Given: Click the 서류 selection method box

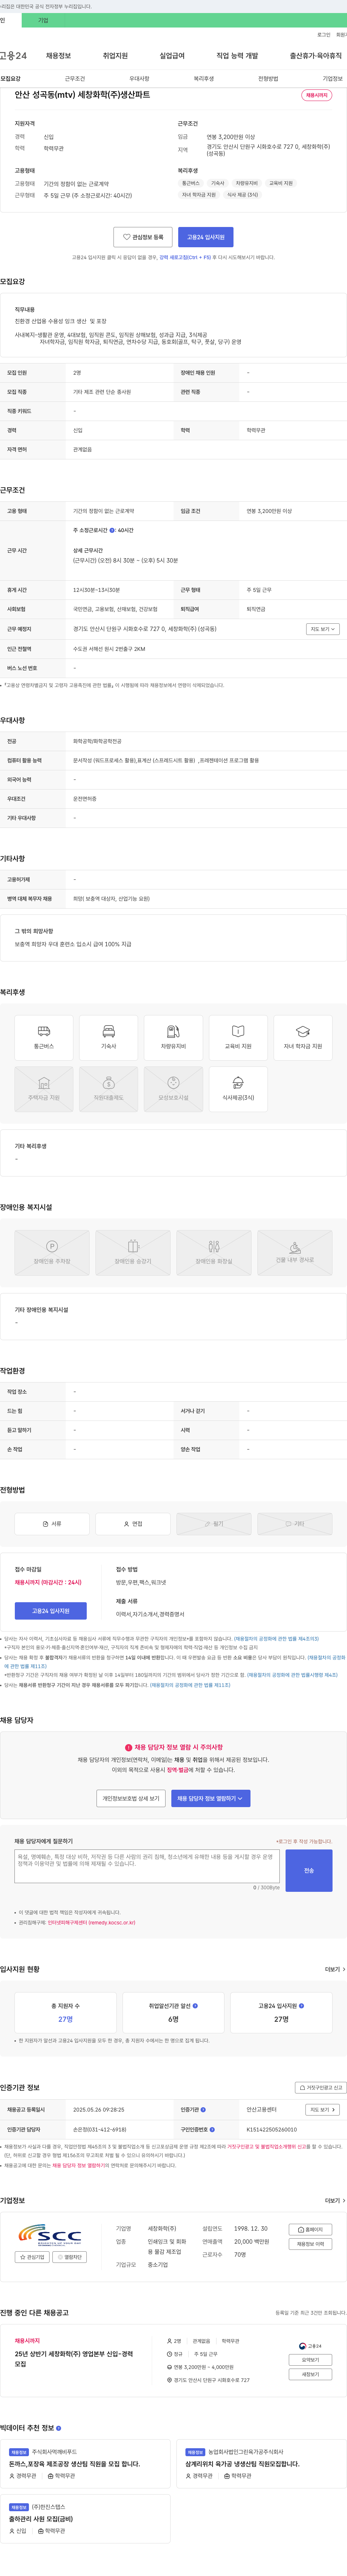Looking at the screenshot, I should pyautogui.click(x=52, y=1524).
